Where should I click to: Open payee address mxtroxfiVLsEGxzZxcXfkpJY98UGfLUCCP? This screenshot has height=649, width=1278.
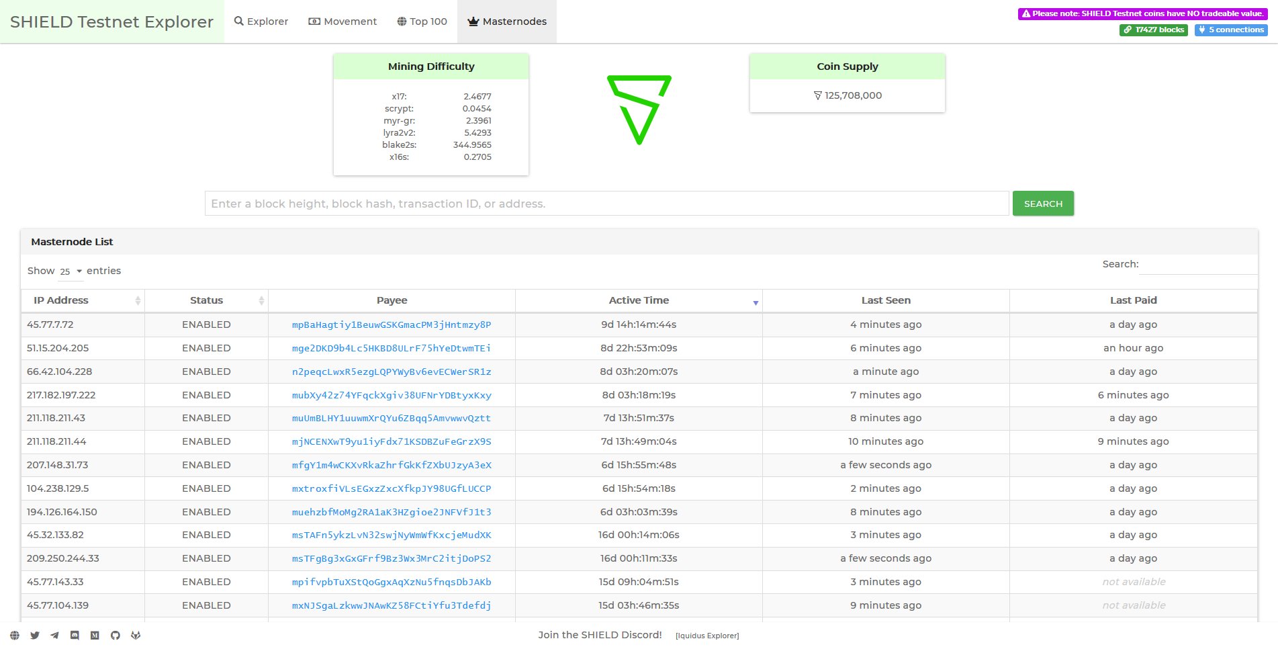392,488
